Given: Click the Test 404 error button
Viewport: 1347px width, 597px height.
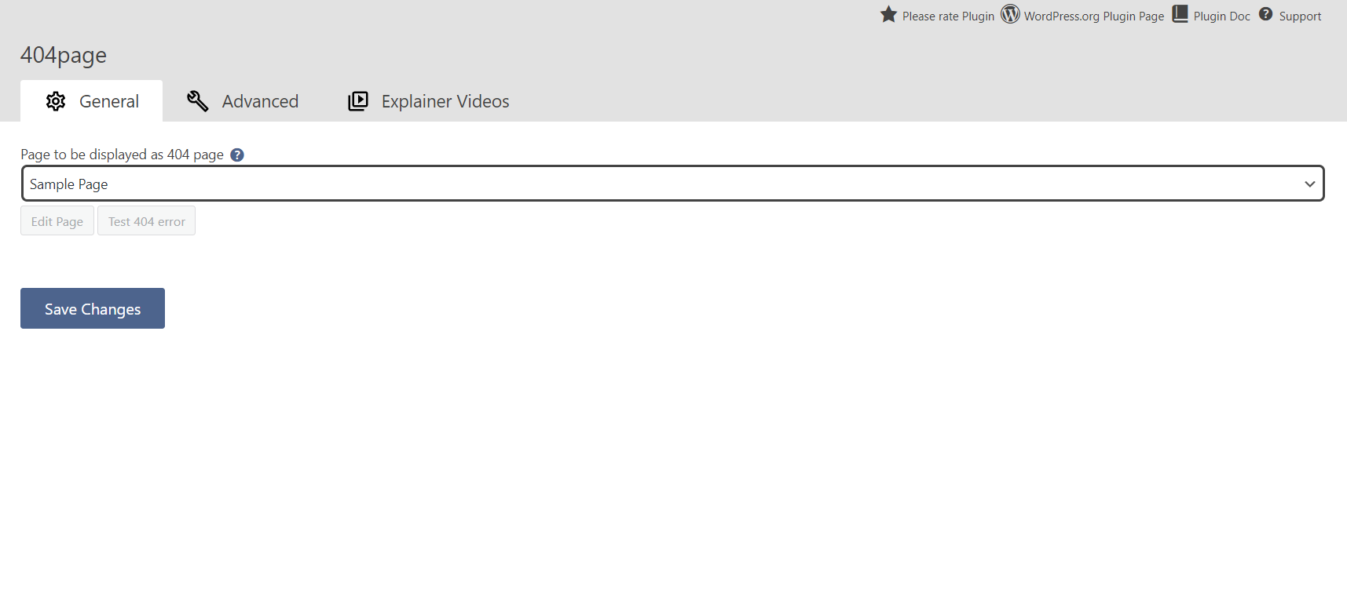Looking at the screenshot, I should pos(147,221).
